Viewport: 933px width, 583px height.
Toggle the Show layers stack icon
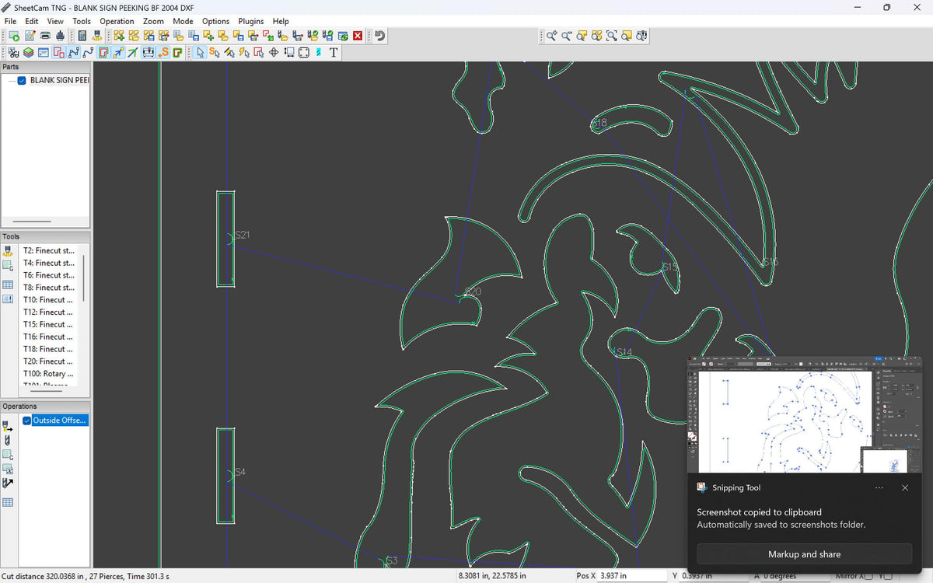coord(28,53)
